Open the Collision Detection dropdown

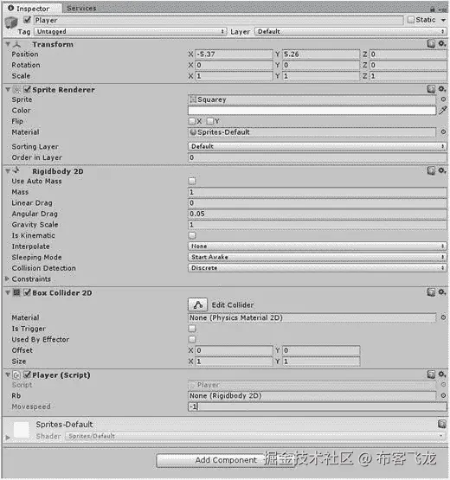pyautogui.click(x=318, y=268)
